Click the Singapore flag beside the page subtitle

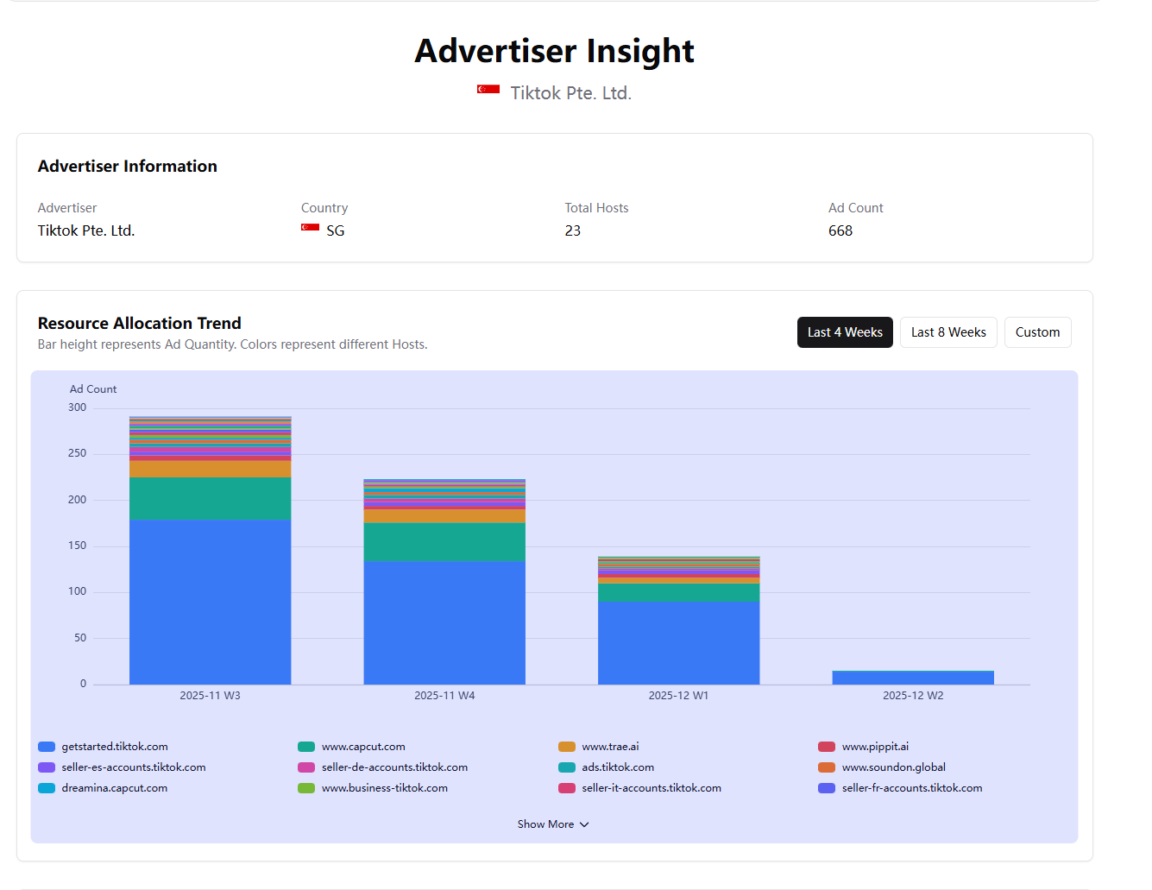pyautogui.click(x=488, y=89)
